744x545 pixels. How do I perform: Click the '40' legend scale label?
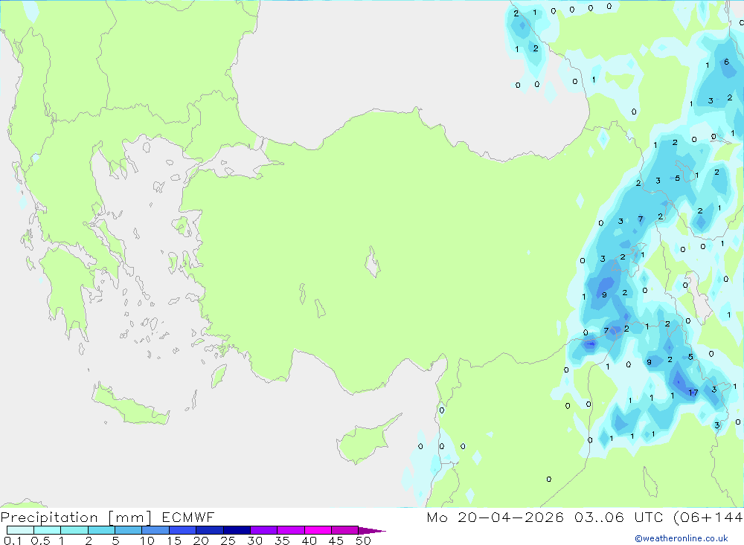click(x=310, y=541)
